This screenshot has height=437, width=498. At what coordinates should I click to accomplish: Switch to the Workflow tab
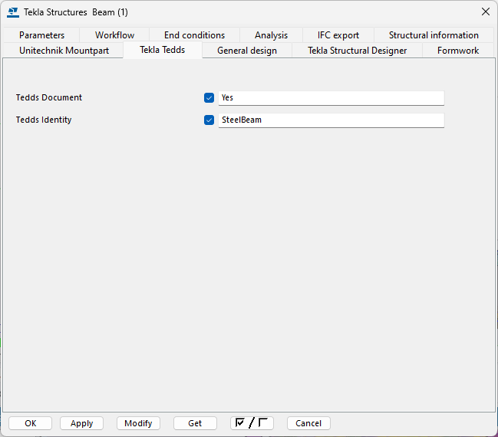[x=114, y=35]
